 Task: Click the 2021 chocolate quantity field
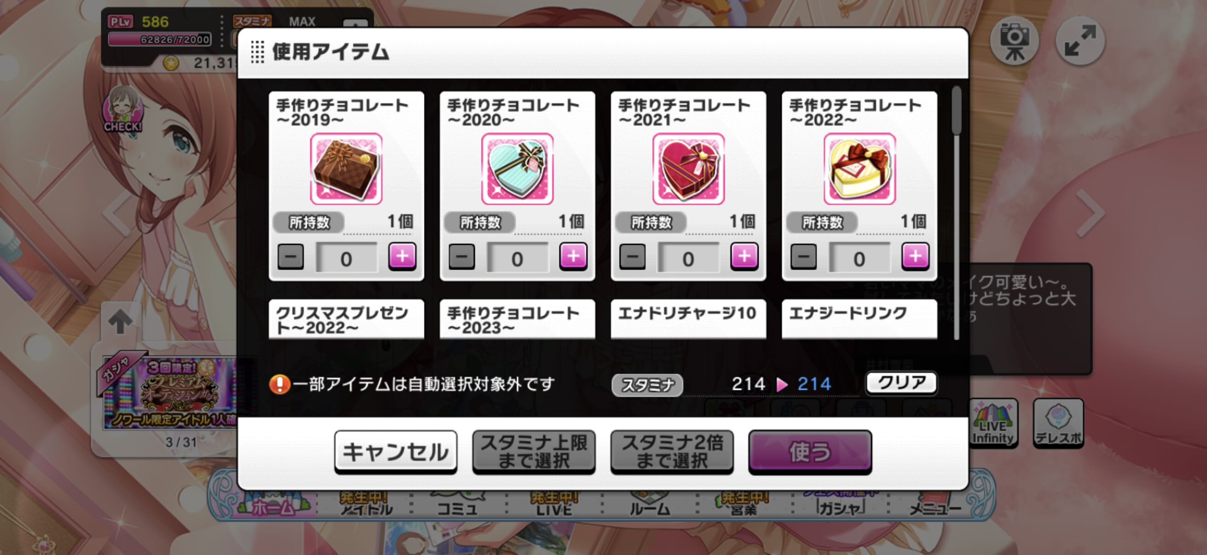click(x=688, y=258)
